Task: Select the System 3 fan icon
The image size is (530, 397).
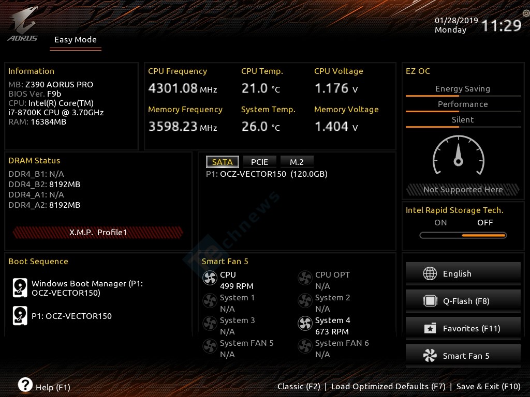Action: pos(210,324)
